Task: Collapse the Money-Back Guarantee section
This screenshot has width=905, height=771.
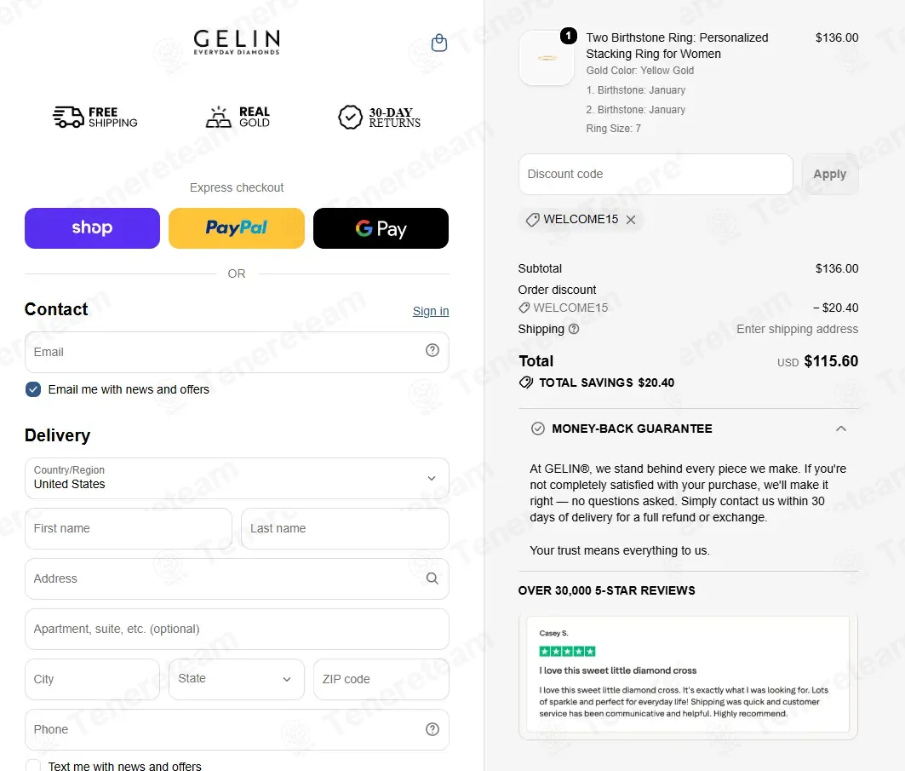Action: pos(841,429)
